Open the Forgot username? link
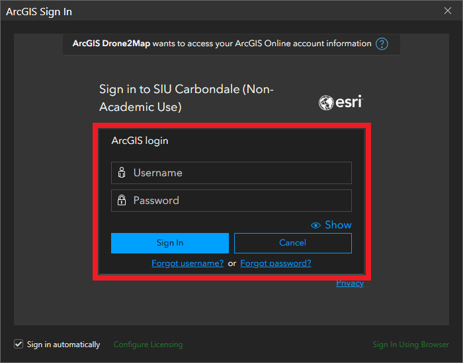 tap(187, 263)
